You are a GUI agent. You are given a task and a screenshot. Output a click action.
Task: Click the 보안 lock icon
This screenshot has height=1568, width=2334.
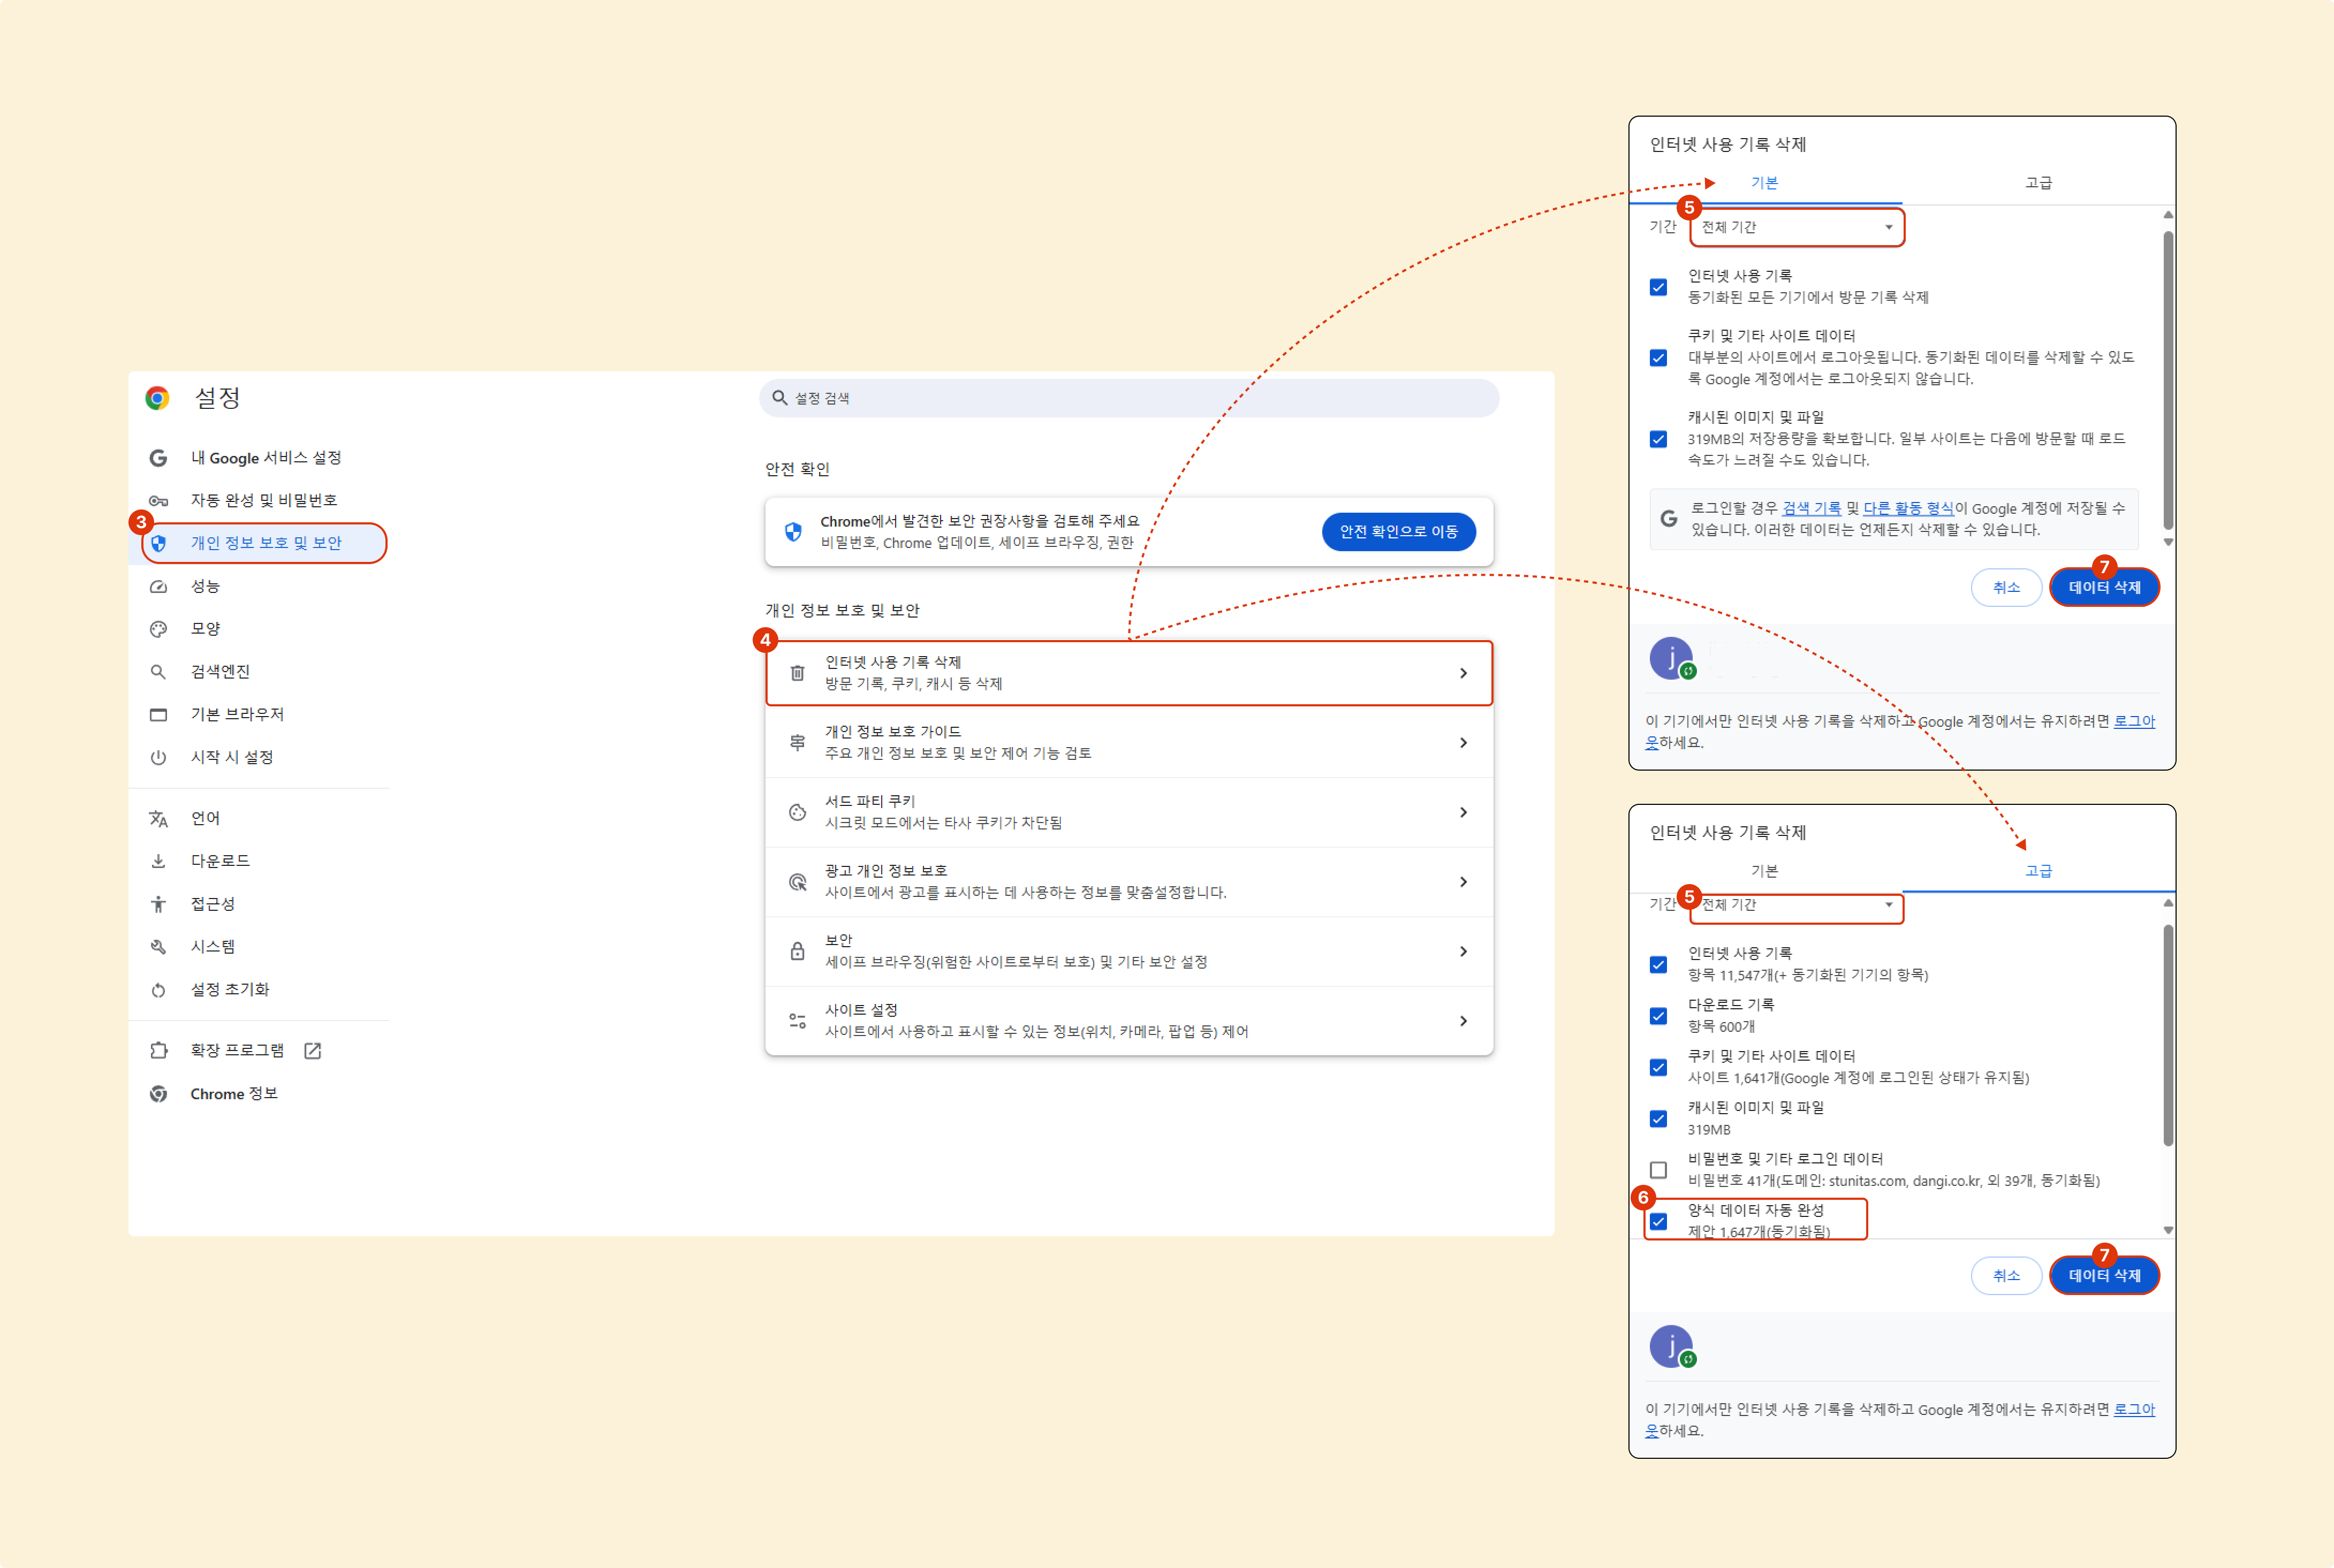797,951
